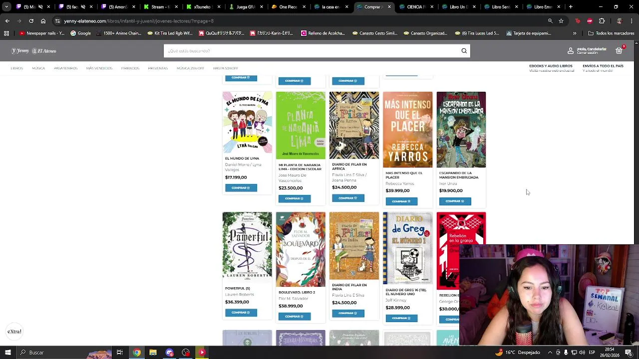Viewport: 639px width, 359px height.
Task: Click the eXtra! round badge
Action: (14, 332)
